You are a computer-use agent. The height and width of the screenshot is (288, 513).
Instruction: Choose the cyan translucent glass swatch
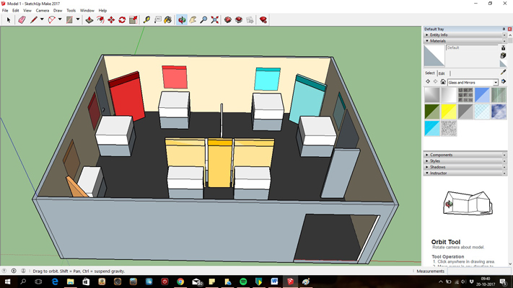click(432, 128)
